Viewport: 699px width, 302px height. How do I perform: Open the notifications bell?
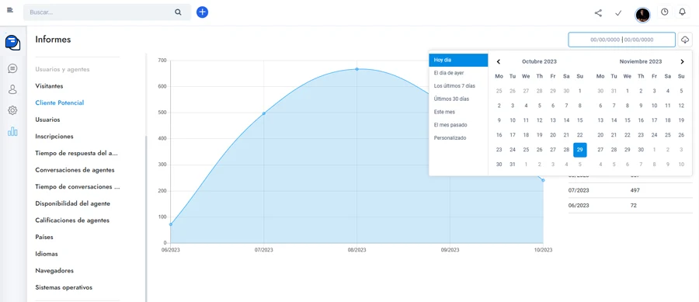[x=682, y=12]
